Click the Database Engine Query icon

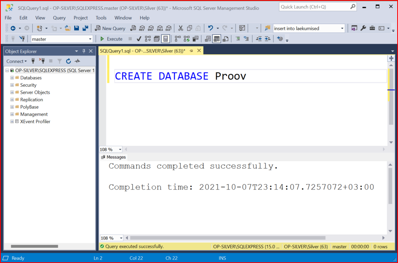pyautogui.click(x=133, y=28)
